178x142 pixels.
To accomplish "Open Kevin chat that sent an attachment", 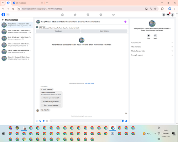I will (17, 38).
